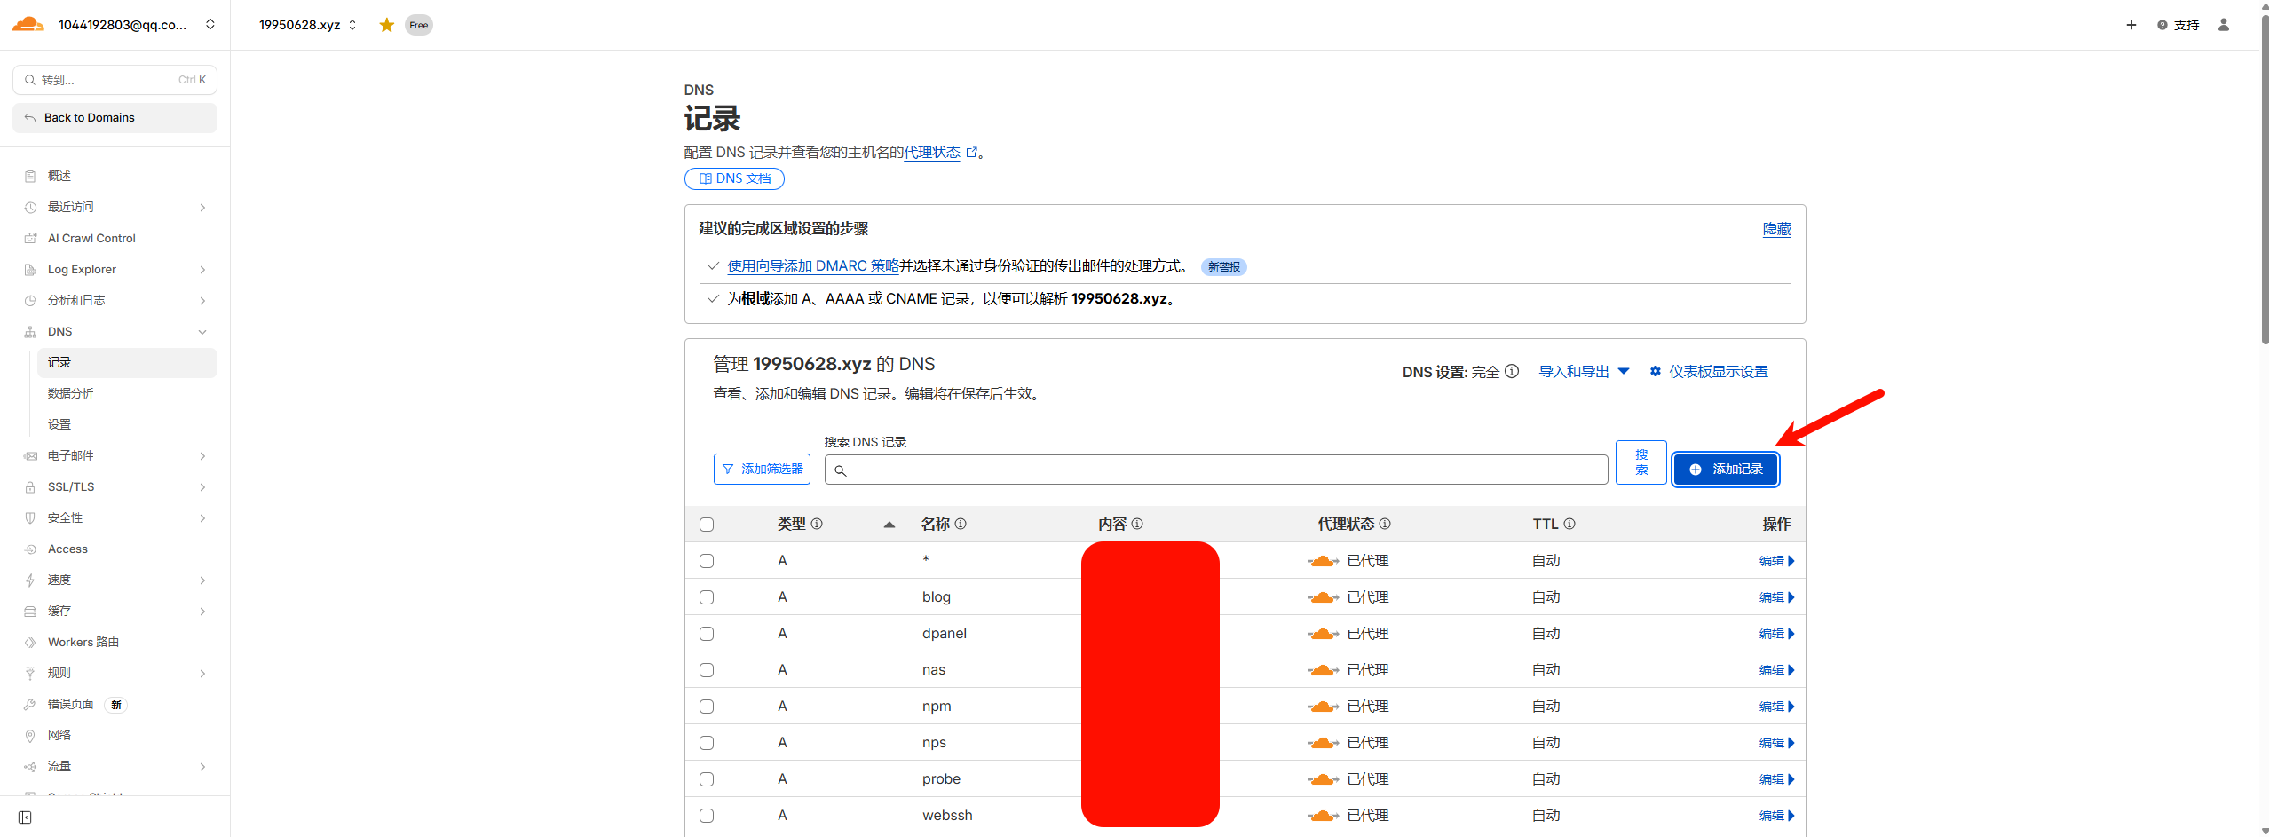Check the checkbox for the blog A record
Viewport: 2269px width, 837px height.
pyautogui.click(x=706, y=596)
